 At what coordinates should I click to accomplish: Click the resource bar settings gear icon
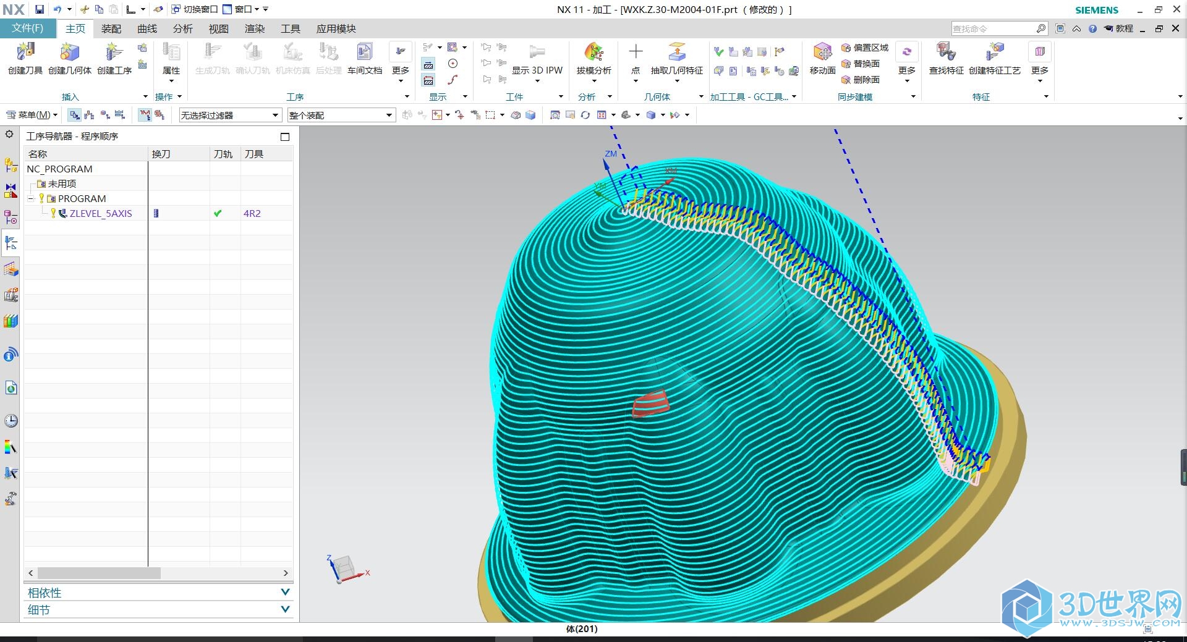[9, 134]
